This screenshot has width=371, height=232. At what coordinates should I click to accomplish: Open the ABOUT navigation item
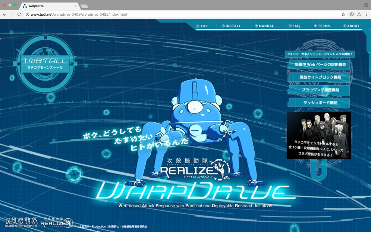point(351,26)
